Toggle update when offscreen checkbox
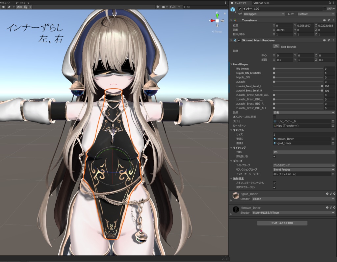Viewport: 337px width, 262px height. (x=274, y=117)
